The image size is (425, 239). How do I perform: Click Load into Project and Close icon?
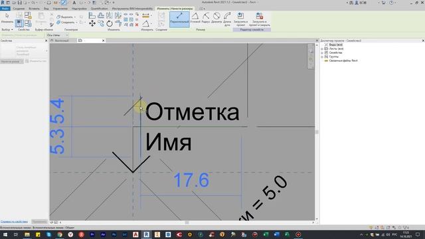point(260,16)
